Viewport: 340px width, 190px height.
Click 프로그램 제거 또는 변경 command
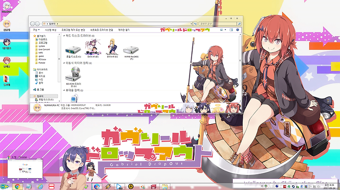73,30
